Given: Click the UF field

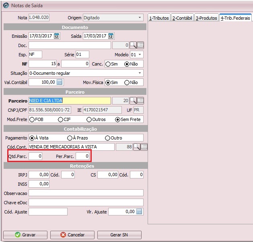Looking at the screenshot, I should (138, 110).
